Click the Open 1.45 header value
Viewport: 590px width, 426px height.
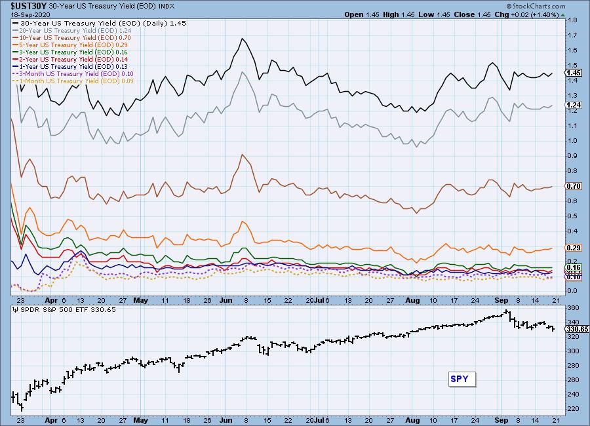pyautogui.click(x=362, y=14)
